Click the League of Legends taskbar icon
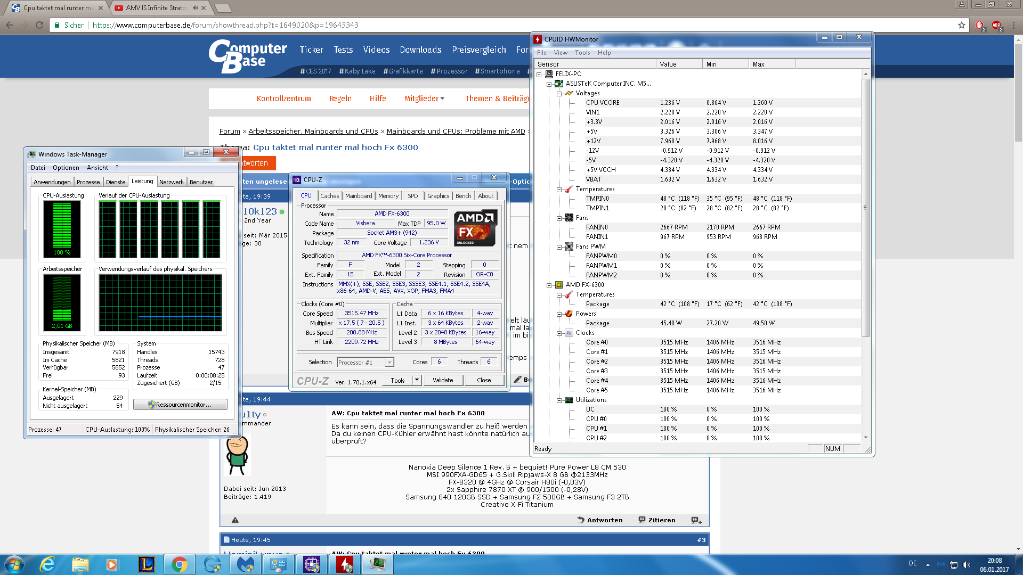1023x575 pixels. (146, 564)
